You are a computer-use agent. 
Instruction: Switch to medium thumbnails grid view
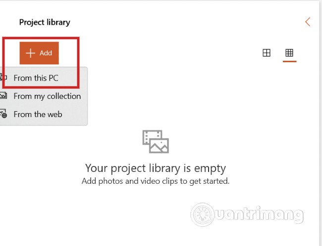coord(267,53)
